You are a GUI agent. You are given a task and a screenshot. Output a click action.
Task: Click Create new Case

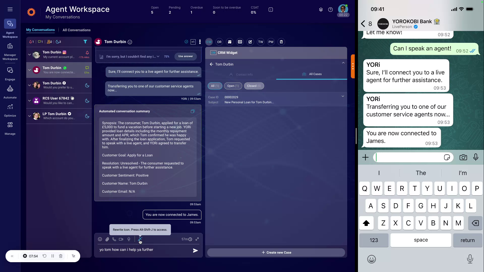pyautogui.click(x=276, y=252)
